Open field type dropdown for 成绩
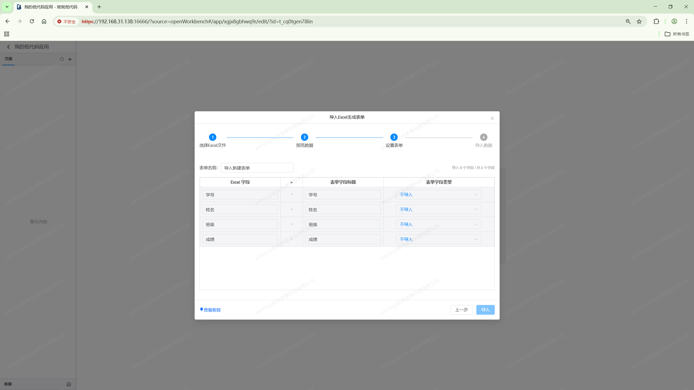The height and width of the screenshot is (390, 694). [438, 239]
